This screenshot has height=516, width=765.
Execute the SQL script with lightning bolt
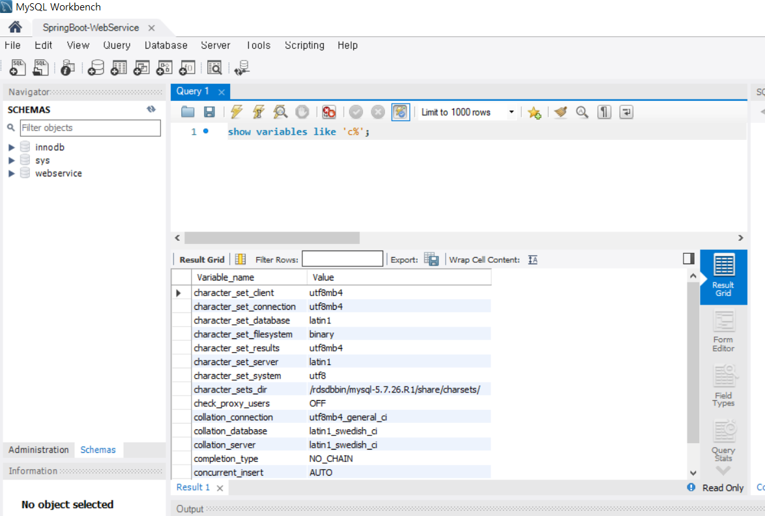[x=237, y=112]
